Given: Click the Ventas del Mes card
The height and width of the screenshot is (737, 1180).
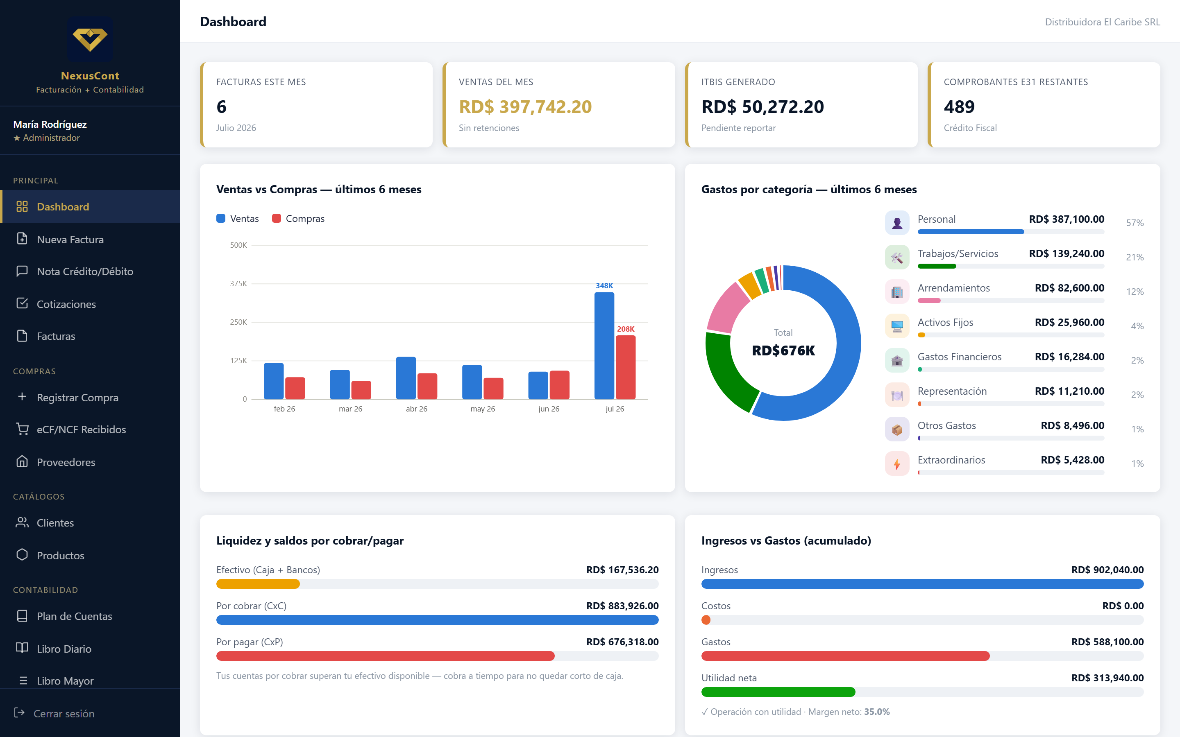Looking at the screenshot, I should (559, 105).
